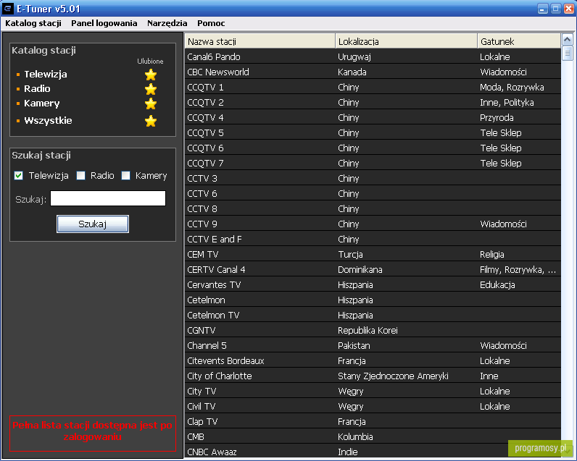Select CCQTV 4 station row
Viewport: 577px width, 461px height.
pos(373,117)
